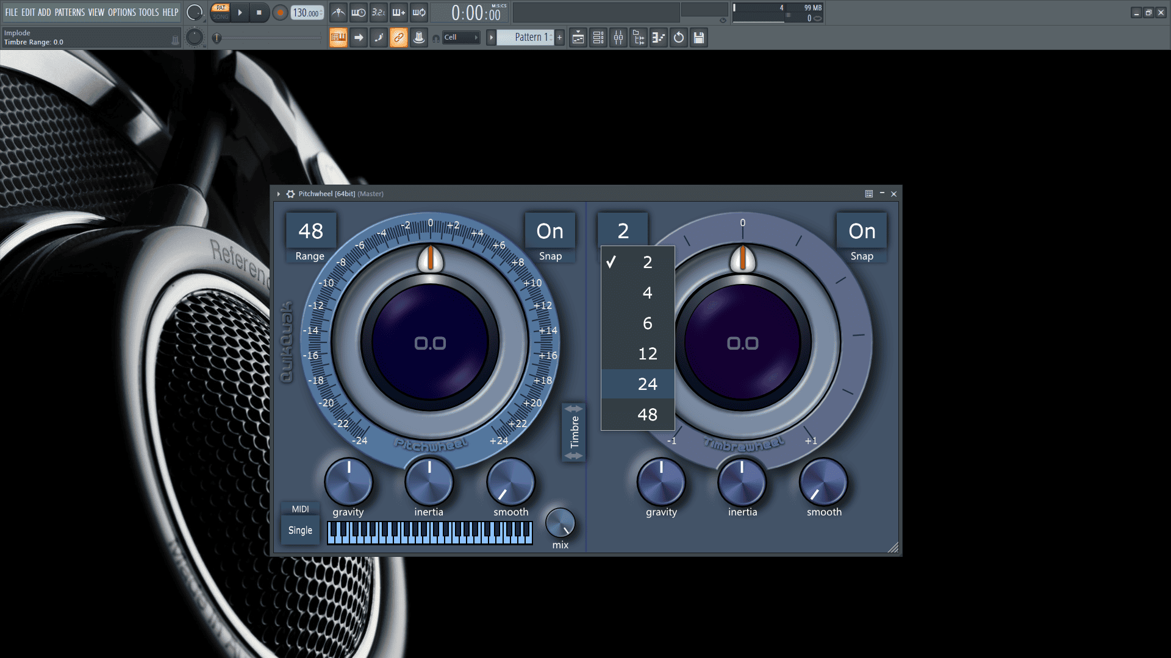Toggle typing keyboard to piano icon
The width and height of the screenshot is (1171, 658).
click(x=338, y=37)
